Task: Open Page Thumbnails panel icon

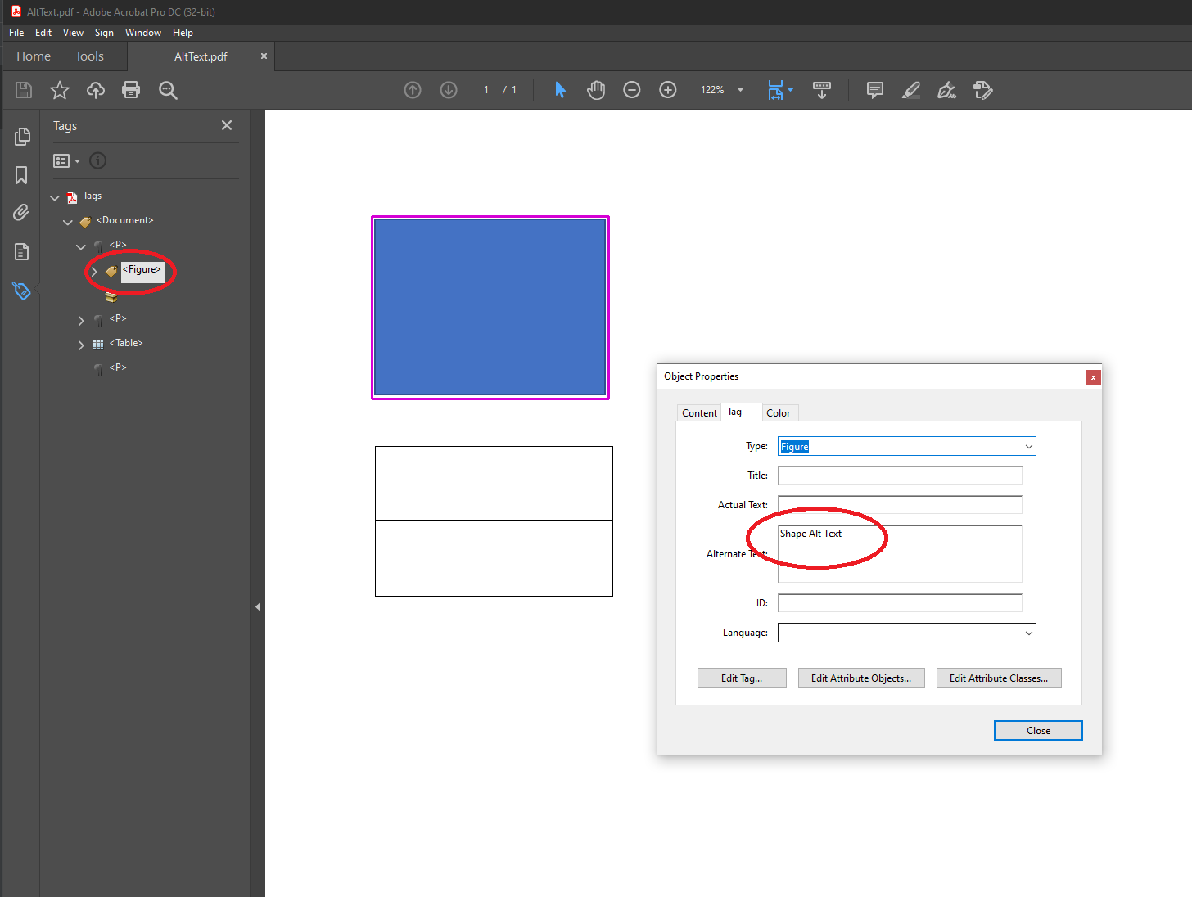Action: click(x=21, y=137)
